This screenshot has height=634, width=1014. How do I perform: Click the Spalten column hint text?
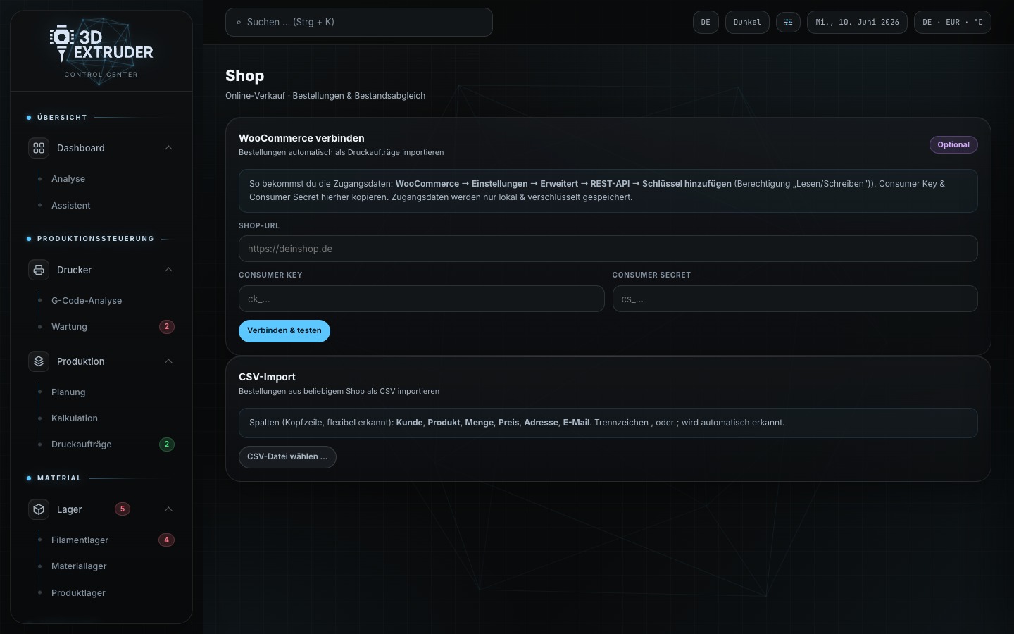(x=517, y=423)
